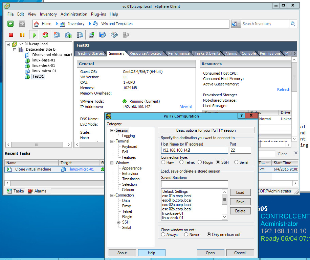This screenshot has width=310, height=260.
Task: Open the Inventory menu
Action: pos(48,14)
